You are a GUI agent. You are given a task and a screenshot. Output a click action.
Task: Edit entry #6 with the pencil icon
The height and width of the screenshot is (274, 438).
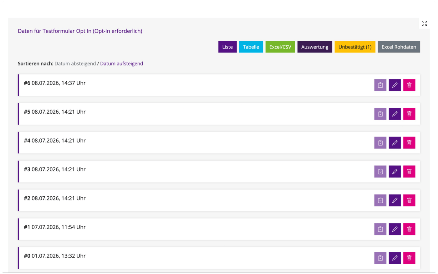(x=395, y=85)
